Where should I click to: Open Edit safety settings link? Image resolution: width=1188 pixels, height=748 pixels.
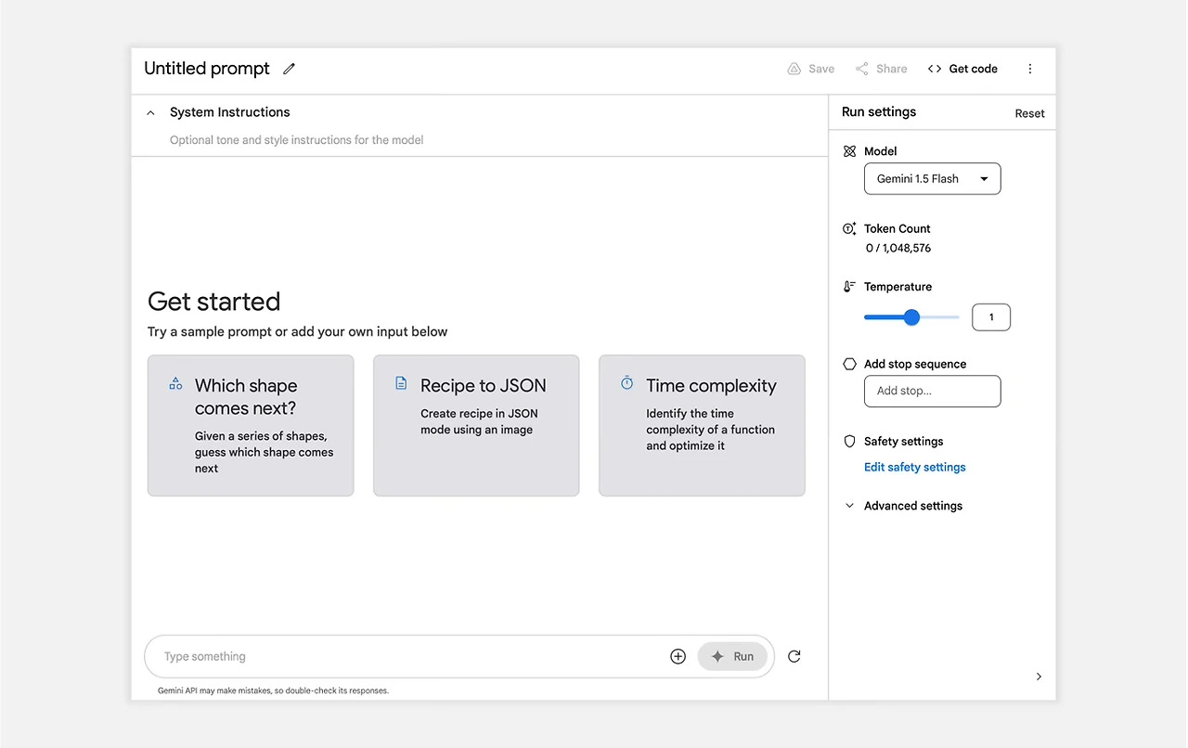[914, 467]
